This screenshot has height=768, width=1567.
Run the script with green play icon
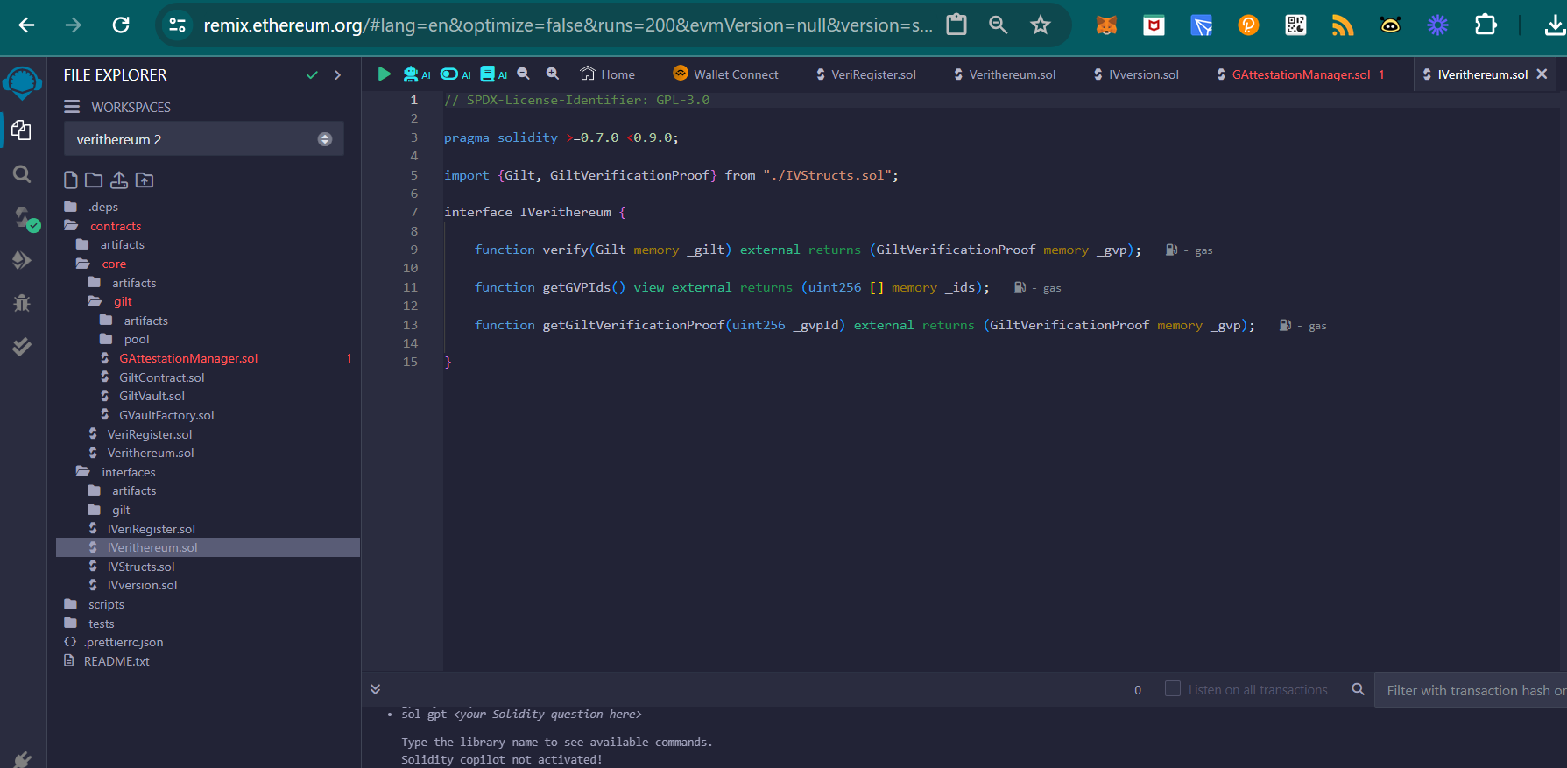[x=384, y=74]
